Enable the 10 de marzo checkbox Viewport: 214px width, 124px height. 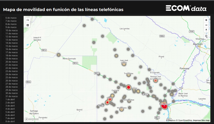pyautogui.click(x=3, y=30)
